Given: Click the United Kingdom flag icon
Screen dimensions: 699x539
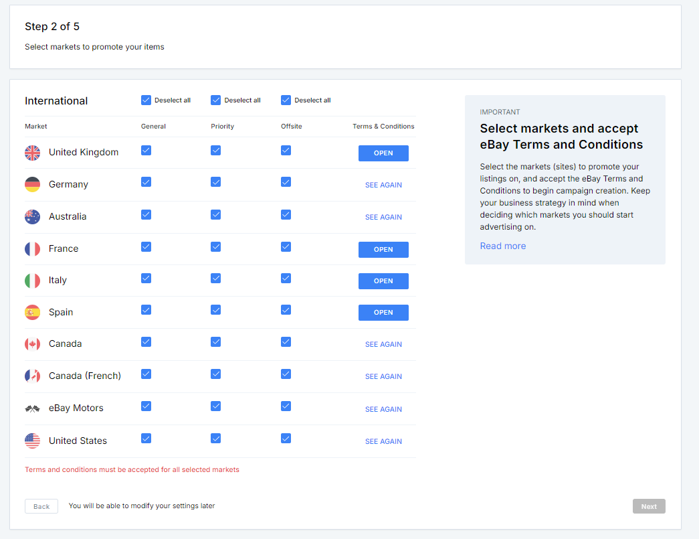Looking at the screenshot, I should (x=32, y=153).
